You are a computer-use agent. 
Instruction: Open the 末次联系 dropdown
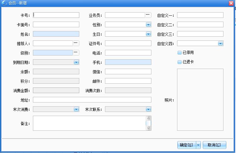148,109
